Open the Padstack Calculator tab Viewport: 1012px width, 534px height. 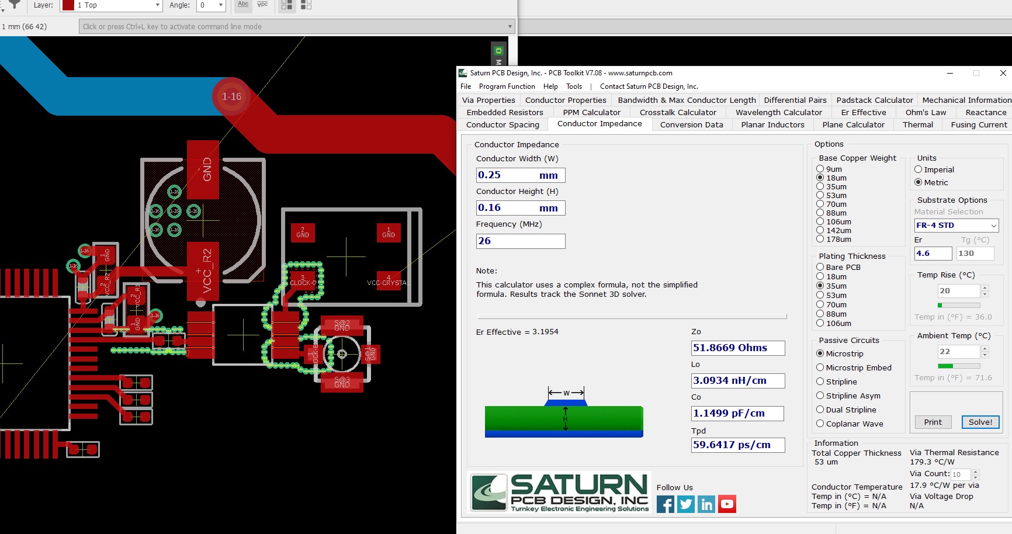click(875, 100)
